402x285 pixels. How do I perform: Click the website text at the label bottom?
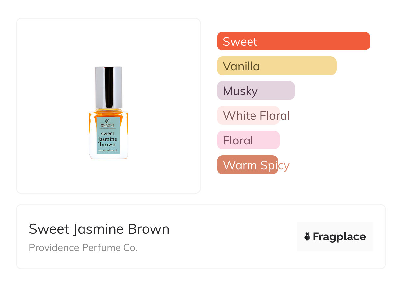point(108,150)
